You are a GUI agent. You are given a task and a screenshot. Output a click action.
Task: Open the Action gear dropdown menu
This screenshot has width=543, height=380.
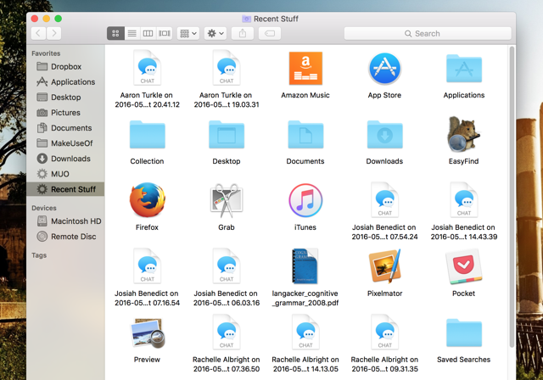[216, 33]
